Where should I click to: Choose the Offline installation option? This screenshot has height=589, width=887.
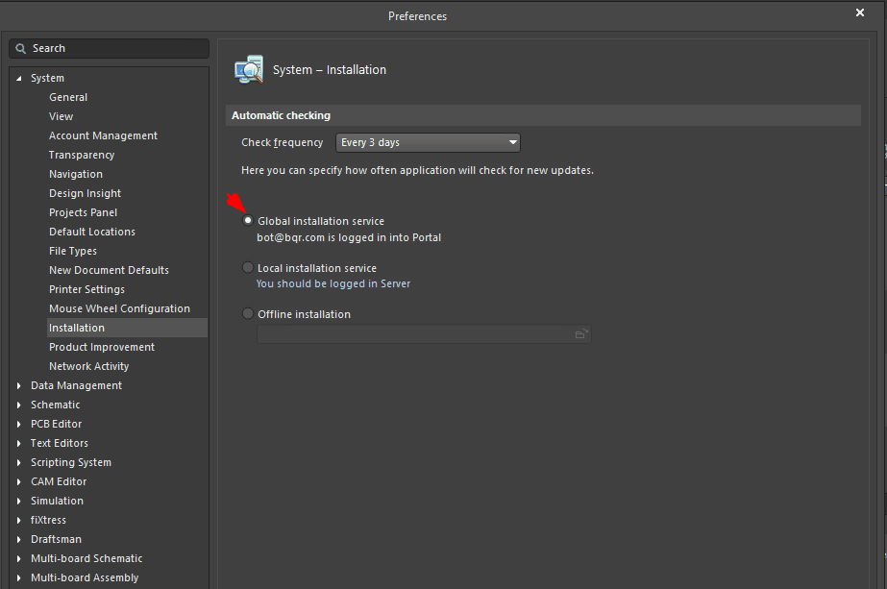tap(248, 314)
